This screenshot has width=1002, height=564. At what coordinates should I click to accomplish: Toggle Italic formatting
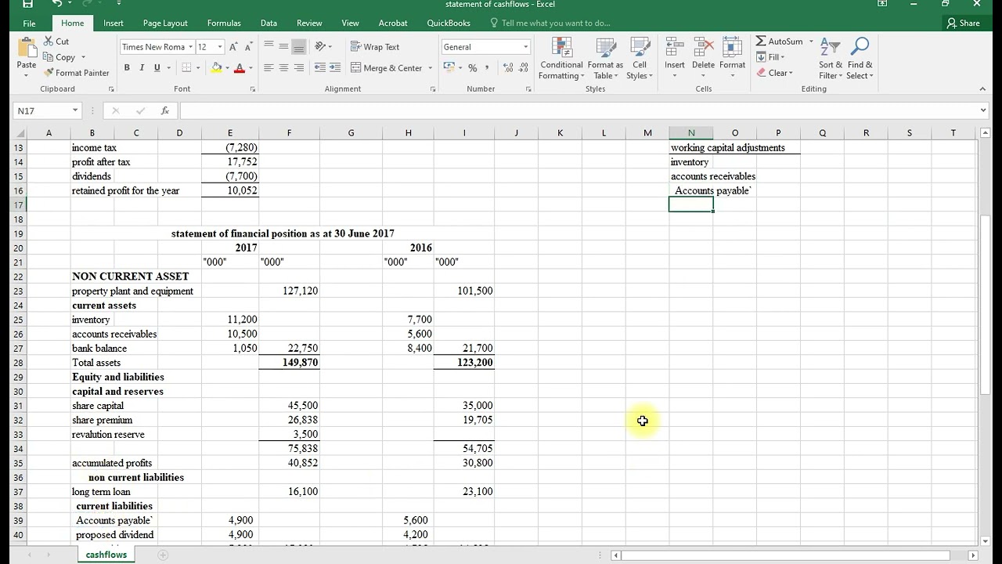click(x=142, y=68)
